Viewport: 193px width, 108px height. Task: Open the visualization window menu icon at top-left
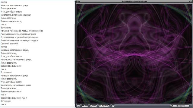coord(78,1)
